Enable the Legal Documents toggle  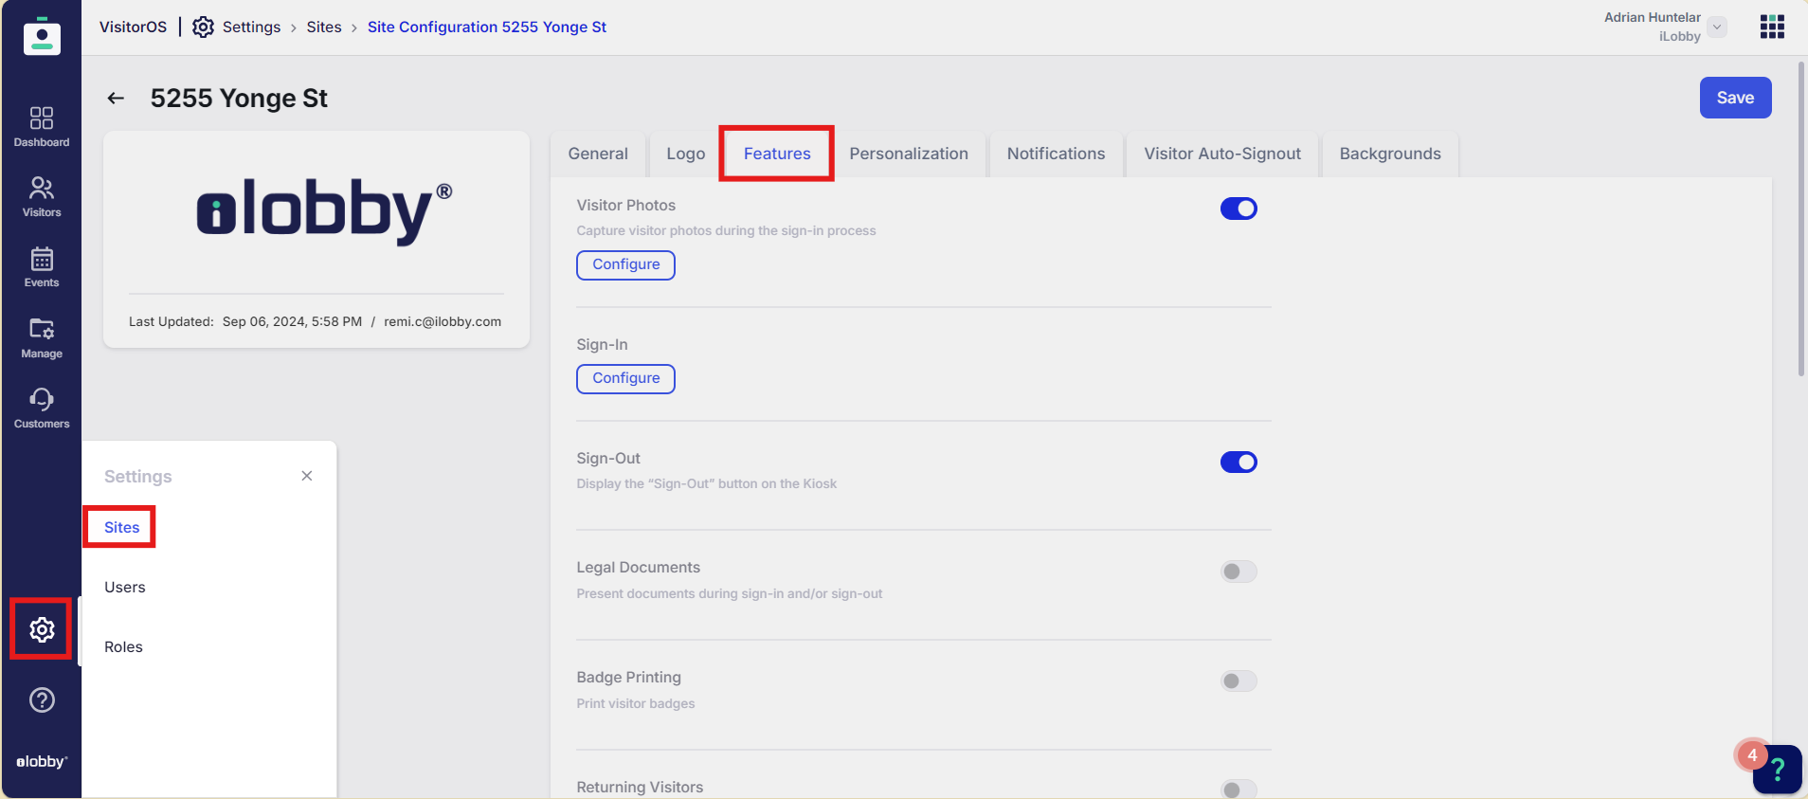(1238, 572)
